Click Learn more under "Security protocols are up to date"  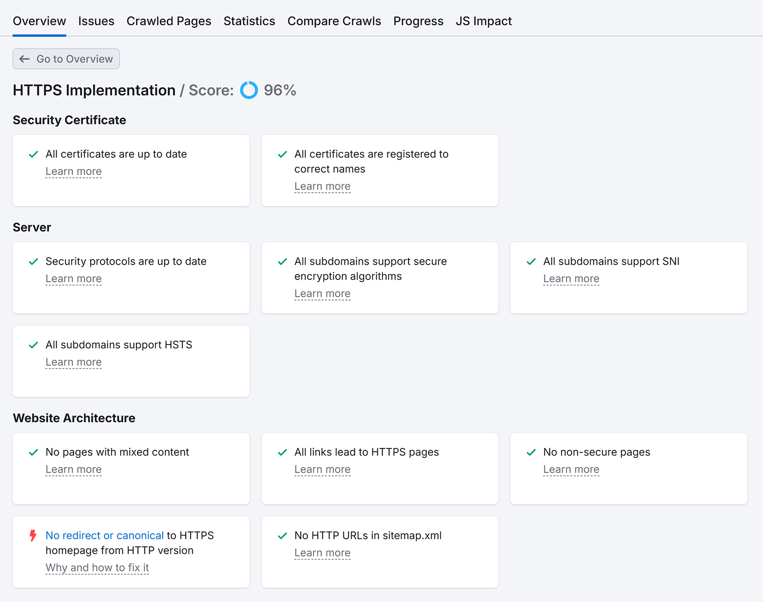(73, 278)
